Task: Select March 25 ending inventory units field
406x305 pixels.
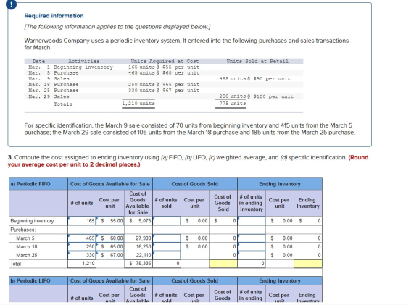Action: pos(252,255)
